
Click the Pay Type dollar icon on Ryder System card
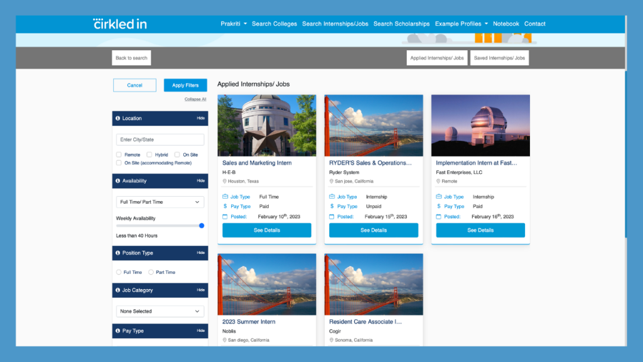(332, 206)
